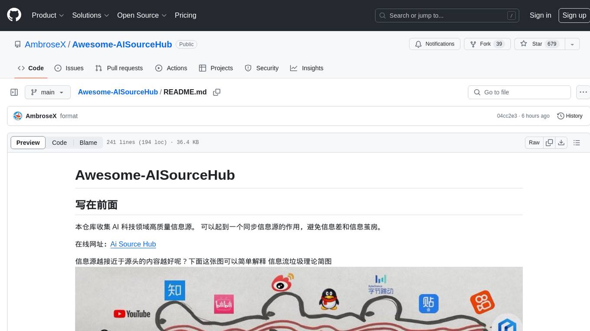The image size is (590, 331).
Task: Copy the README.md file path
Action: [217, 92]
